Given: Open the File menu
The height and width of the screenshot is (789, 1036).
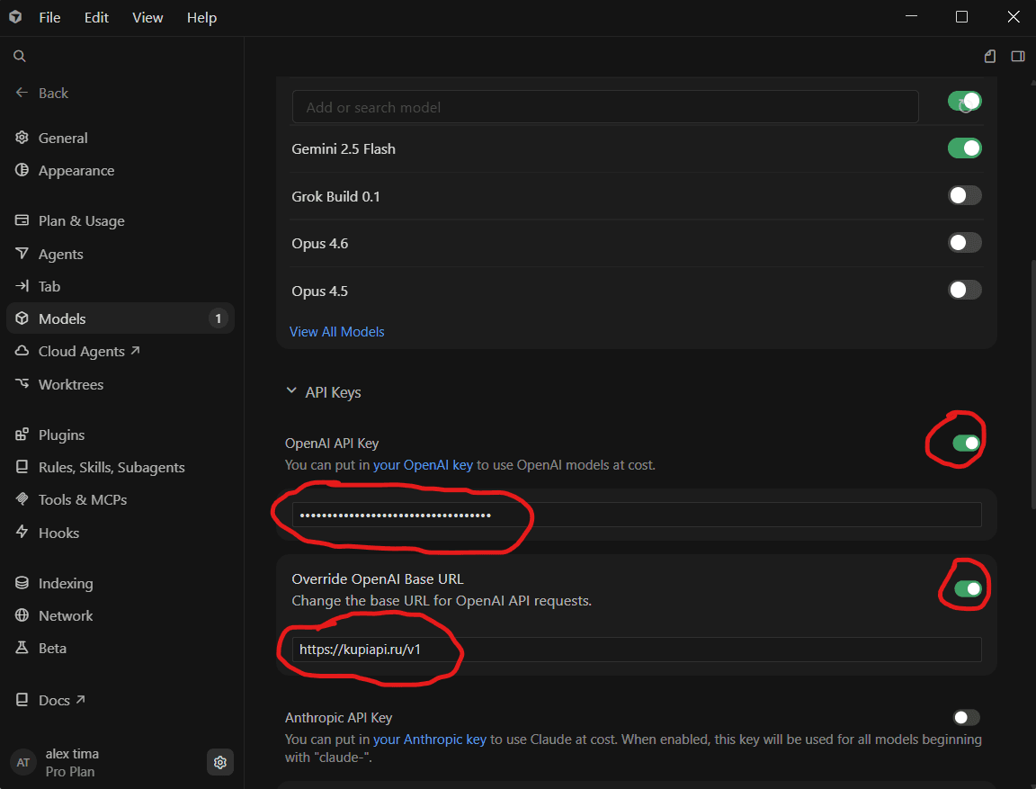Looking at the screenshot, I should pyautogui.click(x=49, y=18).
